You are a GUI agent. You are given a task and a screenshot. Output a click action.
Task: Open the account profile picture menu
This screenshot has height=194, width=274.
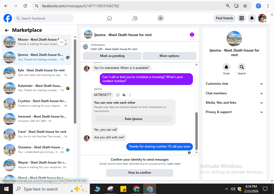point(262,18)
